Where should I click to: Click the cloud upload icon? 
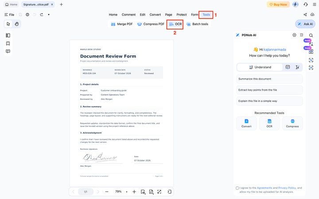pyautogui.click(x=312, y=15)
